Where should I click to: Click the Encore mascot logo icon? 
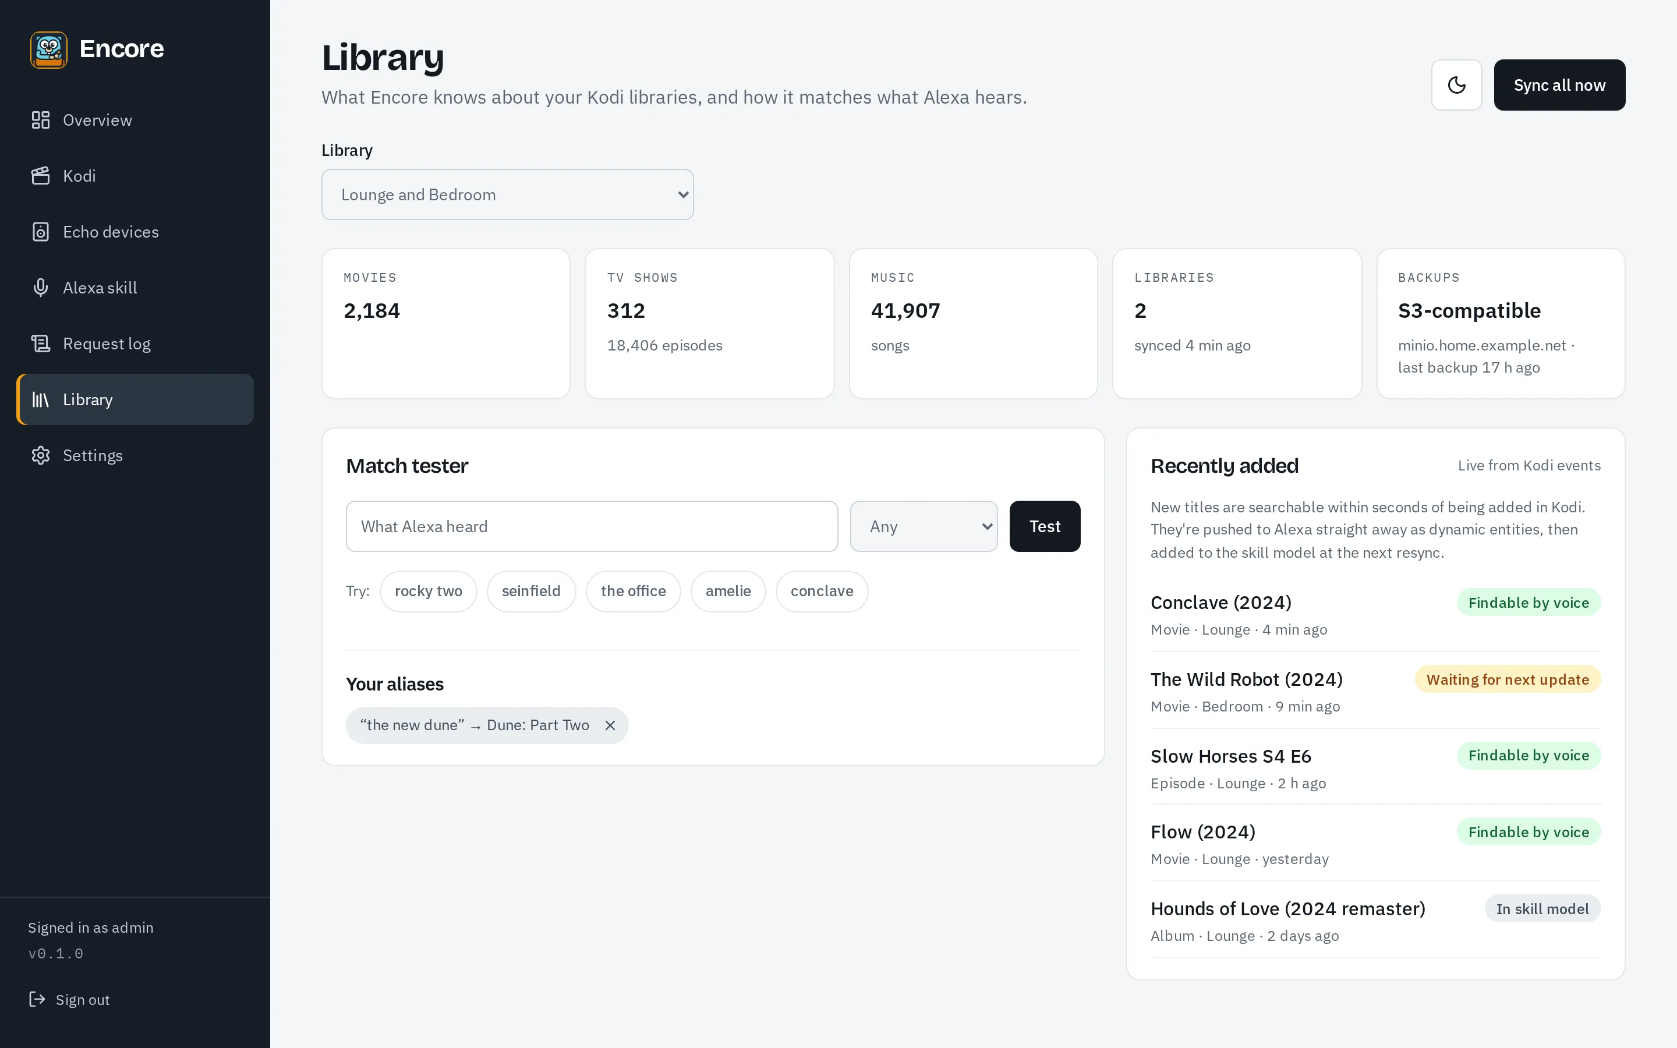coord(48,49)
